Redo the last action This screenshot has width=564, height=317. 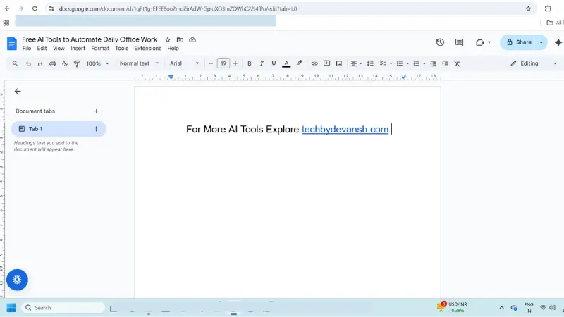click(x=40, y=63)
